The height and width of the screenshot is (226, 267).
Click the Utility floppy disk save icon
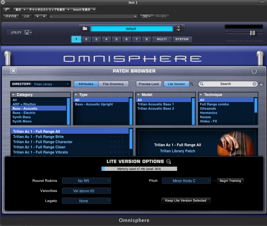coord(27,32)
